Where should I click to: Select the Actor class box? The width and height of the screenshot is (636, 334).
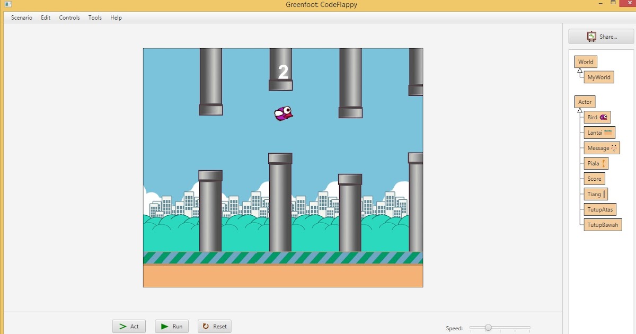[585, 102]
